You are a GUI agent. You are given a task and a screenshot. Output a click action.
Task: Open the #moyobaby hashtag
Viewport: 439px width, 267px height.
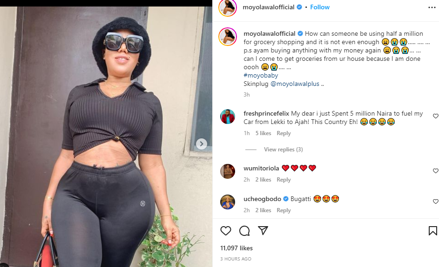click(x=261, y=75)
